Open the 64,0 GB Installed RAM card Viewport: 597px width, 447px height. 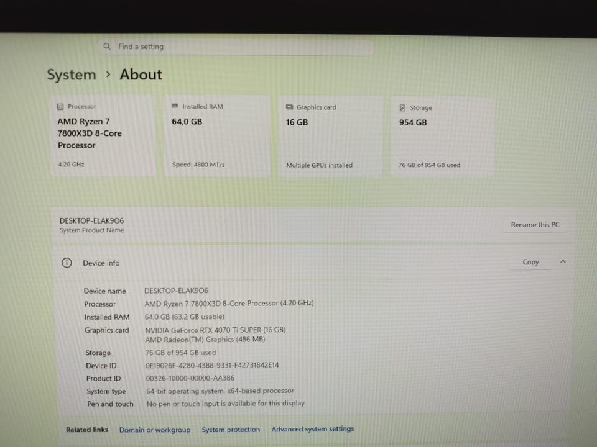(x=217, y=136)
